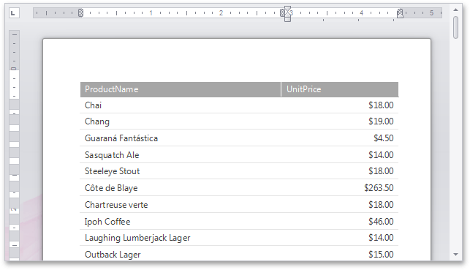Click the tab alignment selector icon
This screenshot has width=470, height=270.
pyautogui.click(x=14, y=13)
